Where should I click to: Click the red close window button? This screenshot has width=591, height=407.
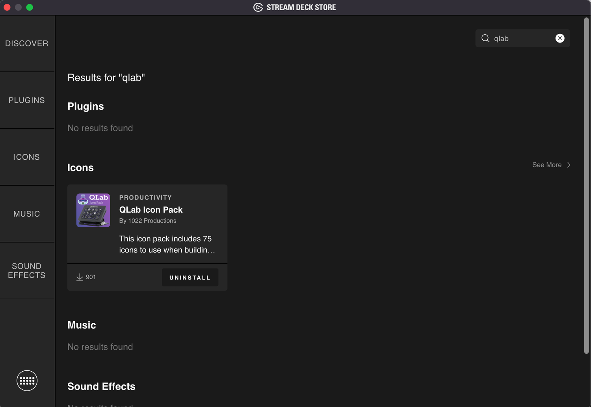pyautogui.click(x=7, y=7)
